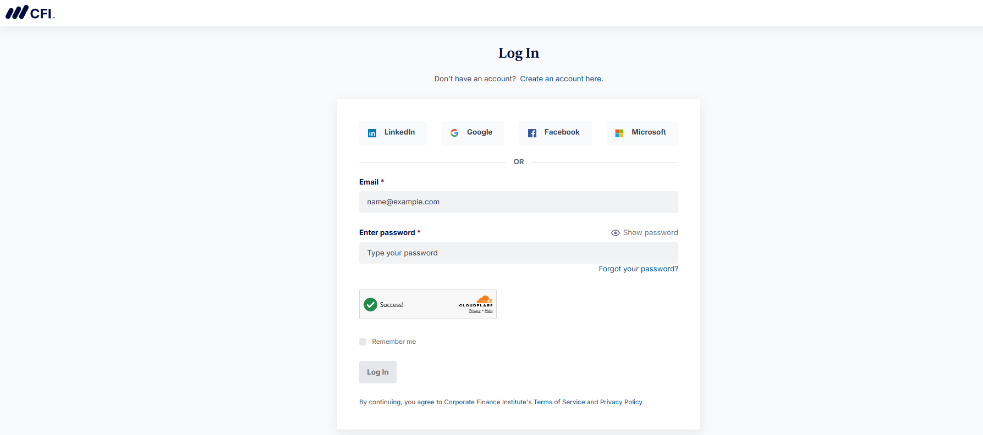Toggle Show password visibility
The image size is (983, 435).
[x=644, y=233]
